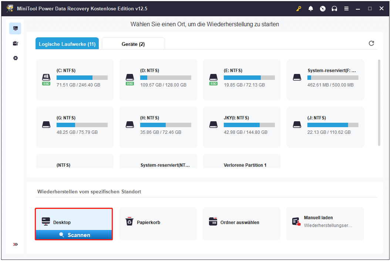The width and height of the screenshot is (391, 261).
Task: Click the bootable media disc icon
Action: pos(323,9)
